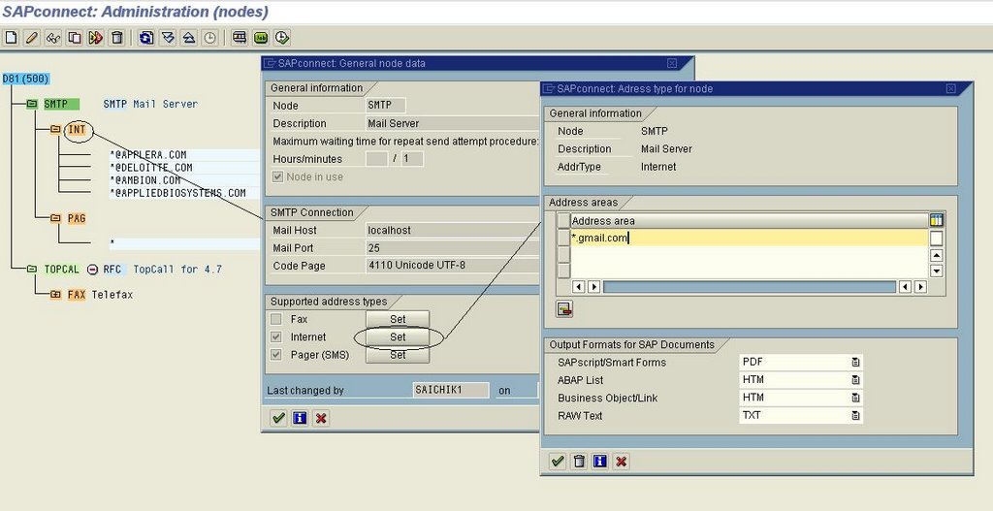The width and height of the screenshot is (993, 511).
Task: Click the greyed clock toolbar icon
Action: pos(209,38)
